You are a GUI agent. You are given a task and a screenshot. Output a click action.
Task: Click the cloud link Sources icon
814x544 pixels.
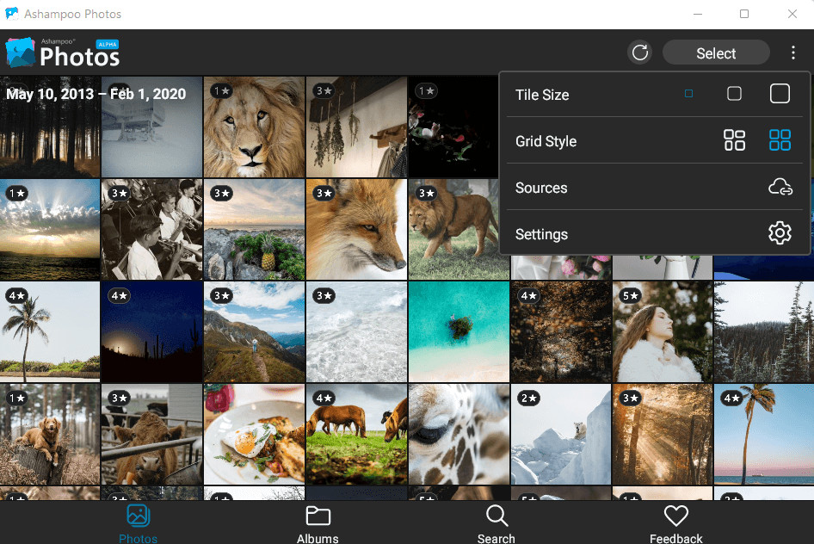780,187
